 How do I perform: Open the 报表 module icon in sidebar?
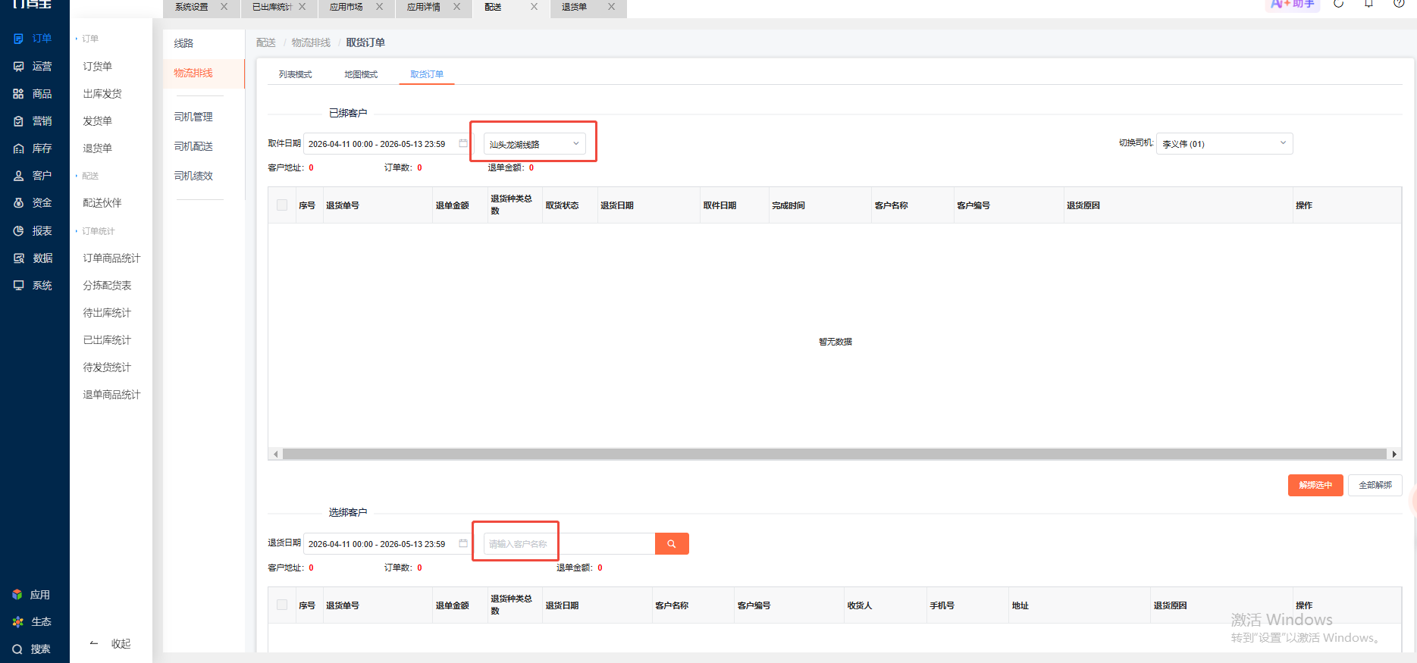[x=18, y=231]
